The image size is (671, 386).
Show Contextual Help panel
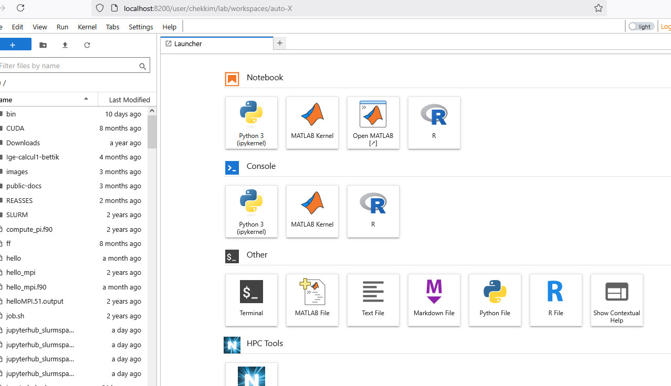pyautogui.click(x=616, y=300)
